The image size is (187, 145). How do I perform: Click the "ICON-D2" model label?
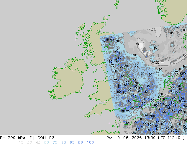pos(45,138)
